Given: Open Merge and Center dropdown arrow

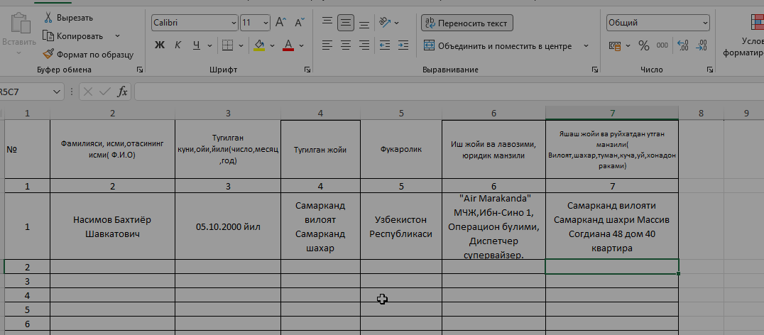Looking at the screenshot, I should tap(586, 45).
